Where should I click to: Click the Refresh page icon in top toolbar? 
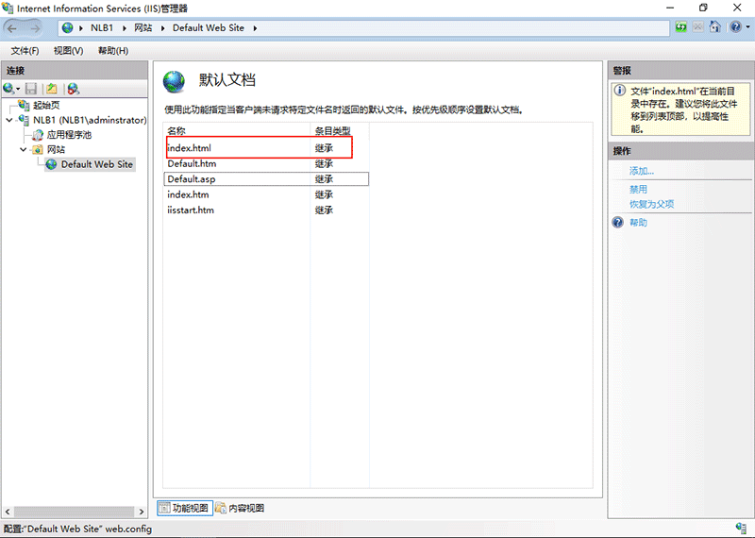point(680,27)
